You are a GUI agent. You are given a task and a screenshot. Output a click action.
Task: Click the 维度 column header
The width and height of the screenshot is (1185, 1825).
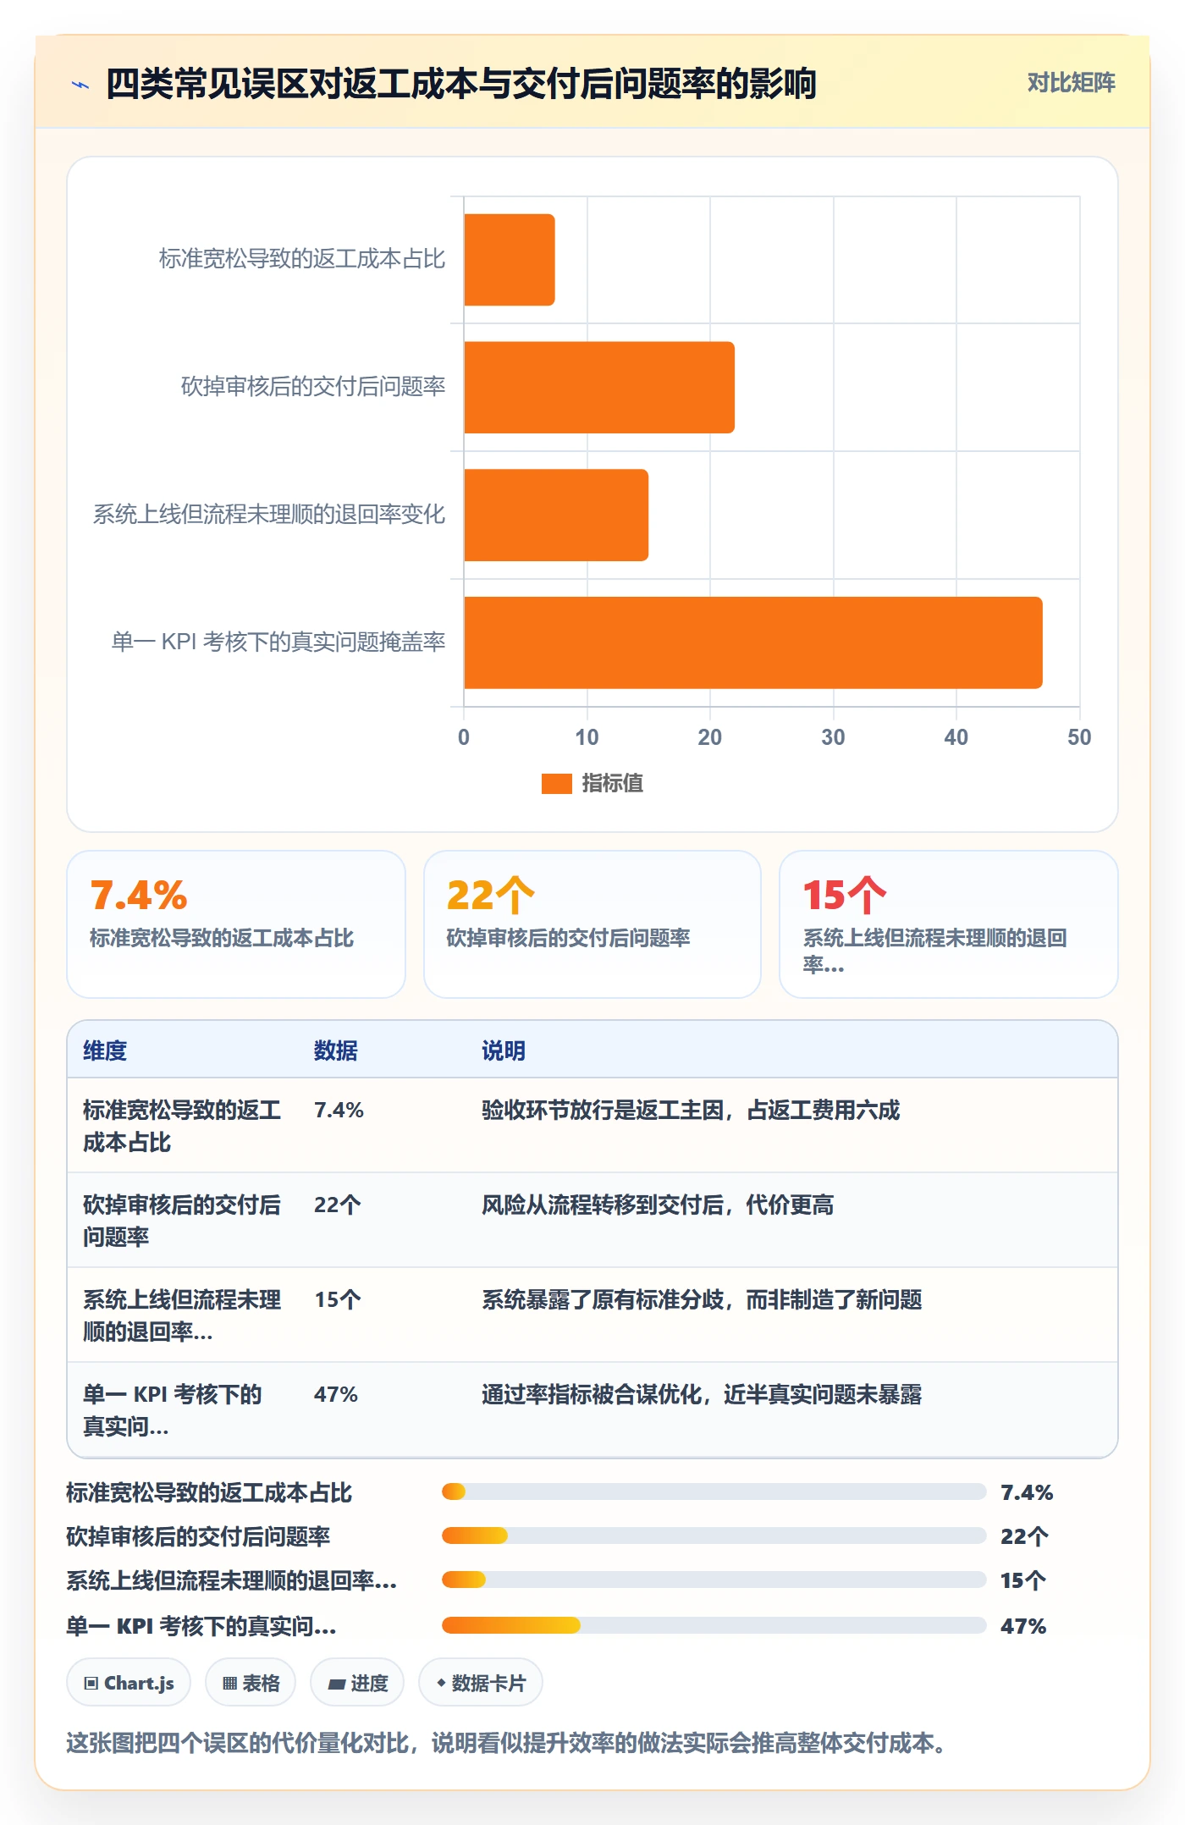(105, 1050)
